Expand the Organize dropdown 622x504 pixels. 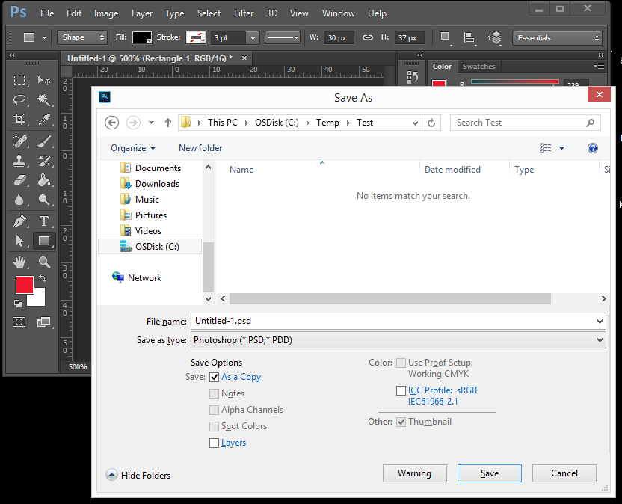(x=132, y=147)
